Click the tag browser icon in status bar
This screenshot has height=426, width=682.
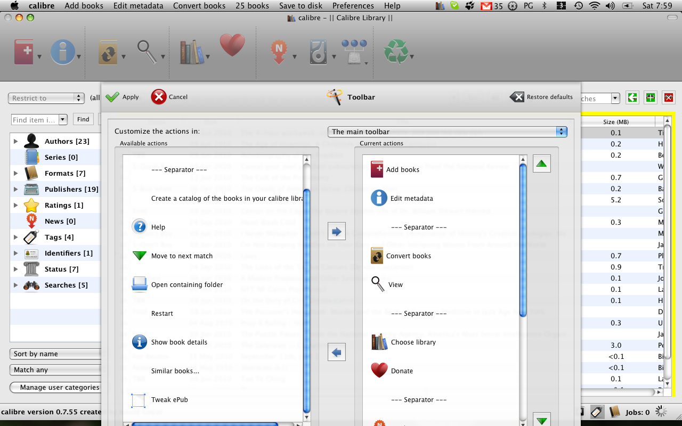[597, 412]
